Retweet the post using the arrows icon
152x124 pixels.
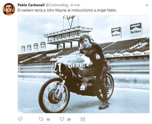click(41, 119)
